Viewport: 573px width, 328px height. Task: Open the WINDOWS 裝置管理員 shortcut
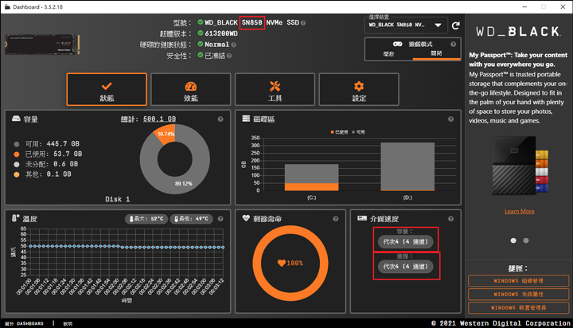point(519,308)
